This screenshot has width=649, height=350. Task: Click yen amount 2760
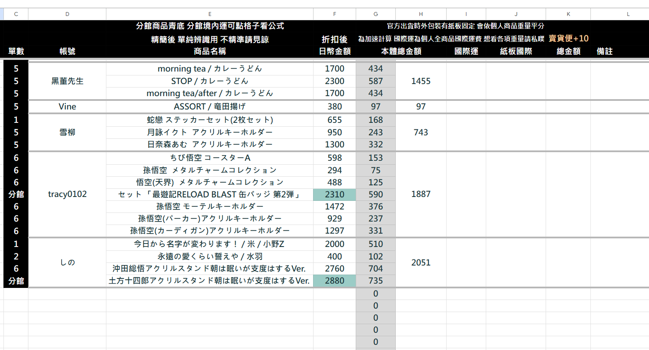tap(335, 269)
